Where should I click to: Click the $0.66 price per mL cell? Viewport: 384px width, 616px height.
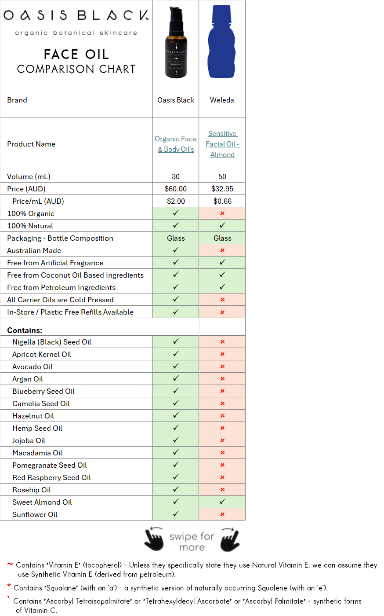[222, 201]
